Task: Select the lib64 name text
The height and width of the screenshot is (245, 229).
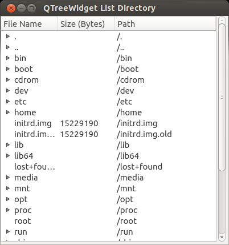Action: point(24,156)
